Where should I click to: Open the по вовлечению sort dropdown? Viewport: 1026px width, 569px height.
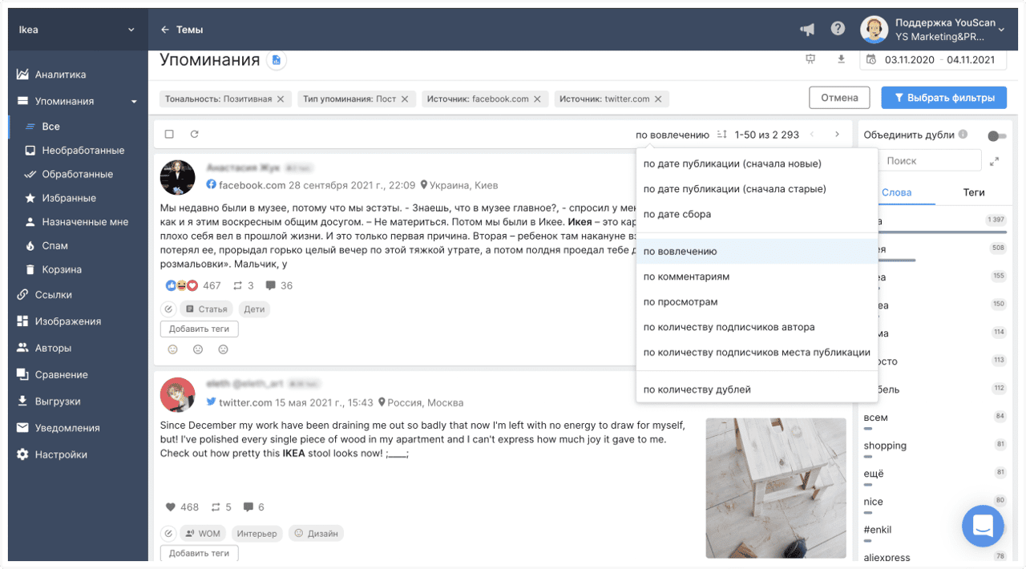pos(673,135)
